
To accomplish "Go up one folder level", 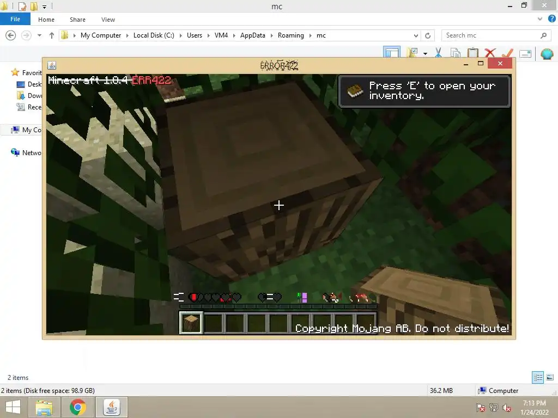I will point(52,35).
